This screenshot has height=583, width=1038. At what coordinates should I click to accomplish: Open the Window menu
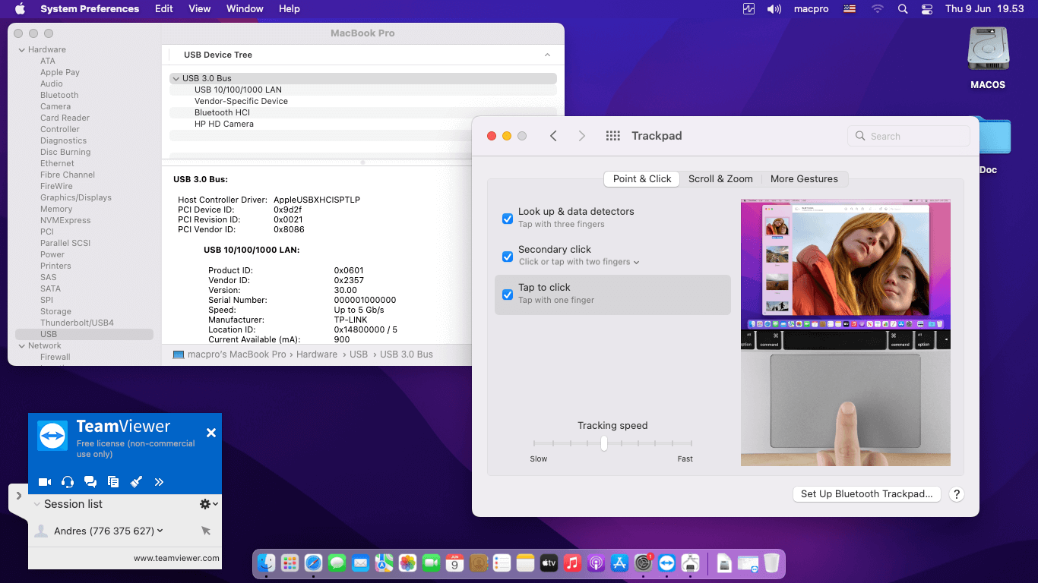pyautogui.click(x=245, y=9)
